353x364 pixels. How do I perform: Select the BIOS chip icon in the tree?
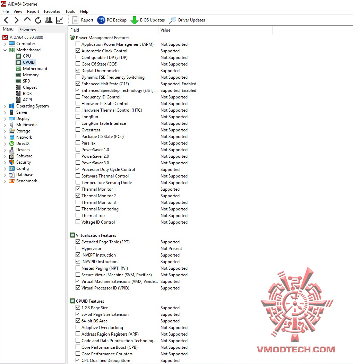pyautogui.click(x=18, y=94)
